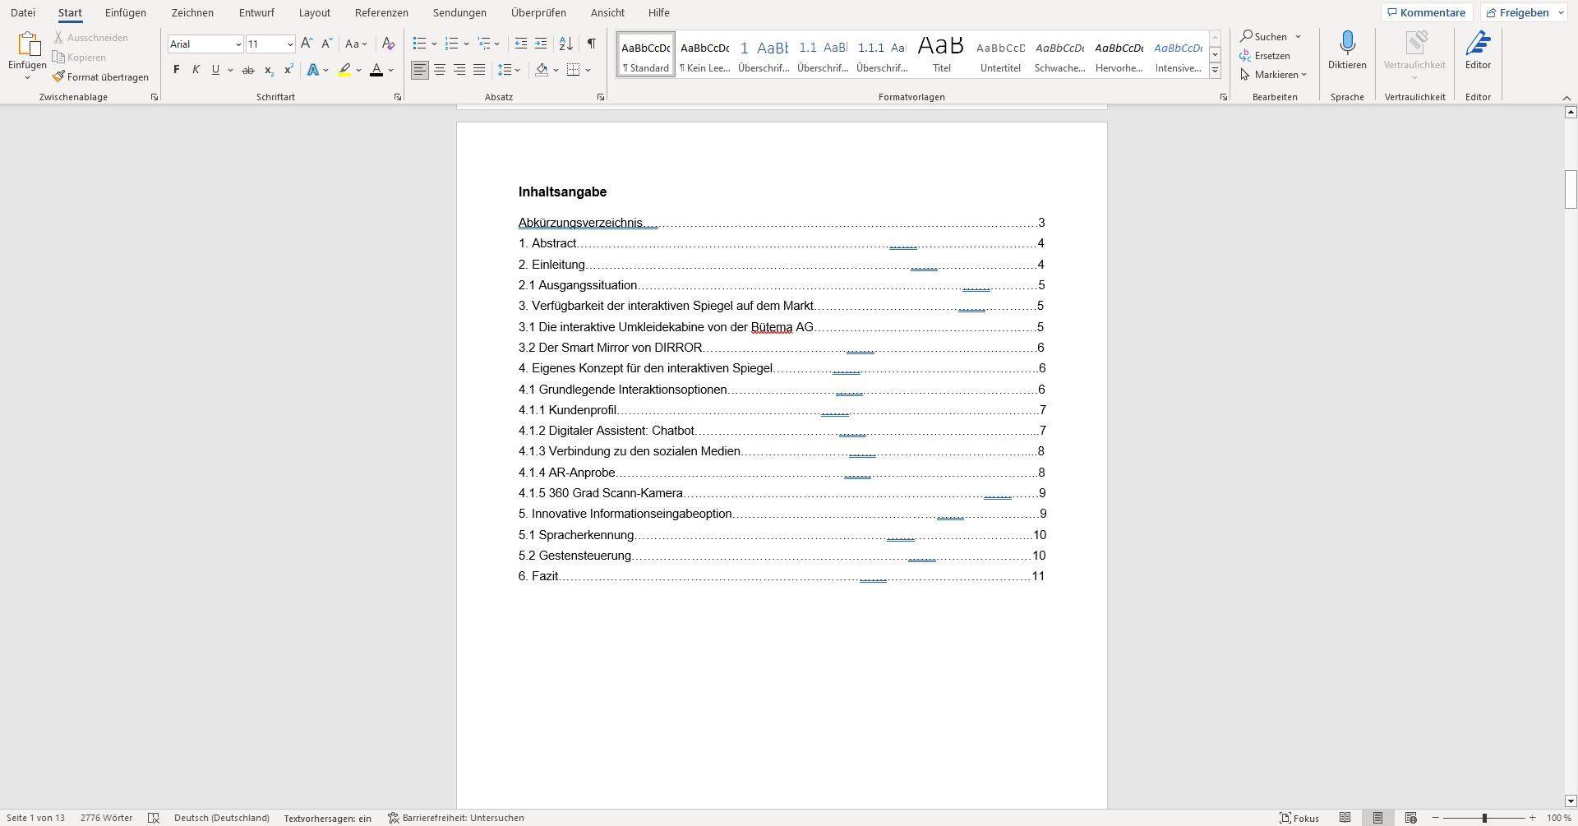
Task: Toggle strikethrough text formatting
Action: (247, 70)
